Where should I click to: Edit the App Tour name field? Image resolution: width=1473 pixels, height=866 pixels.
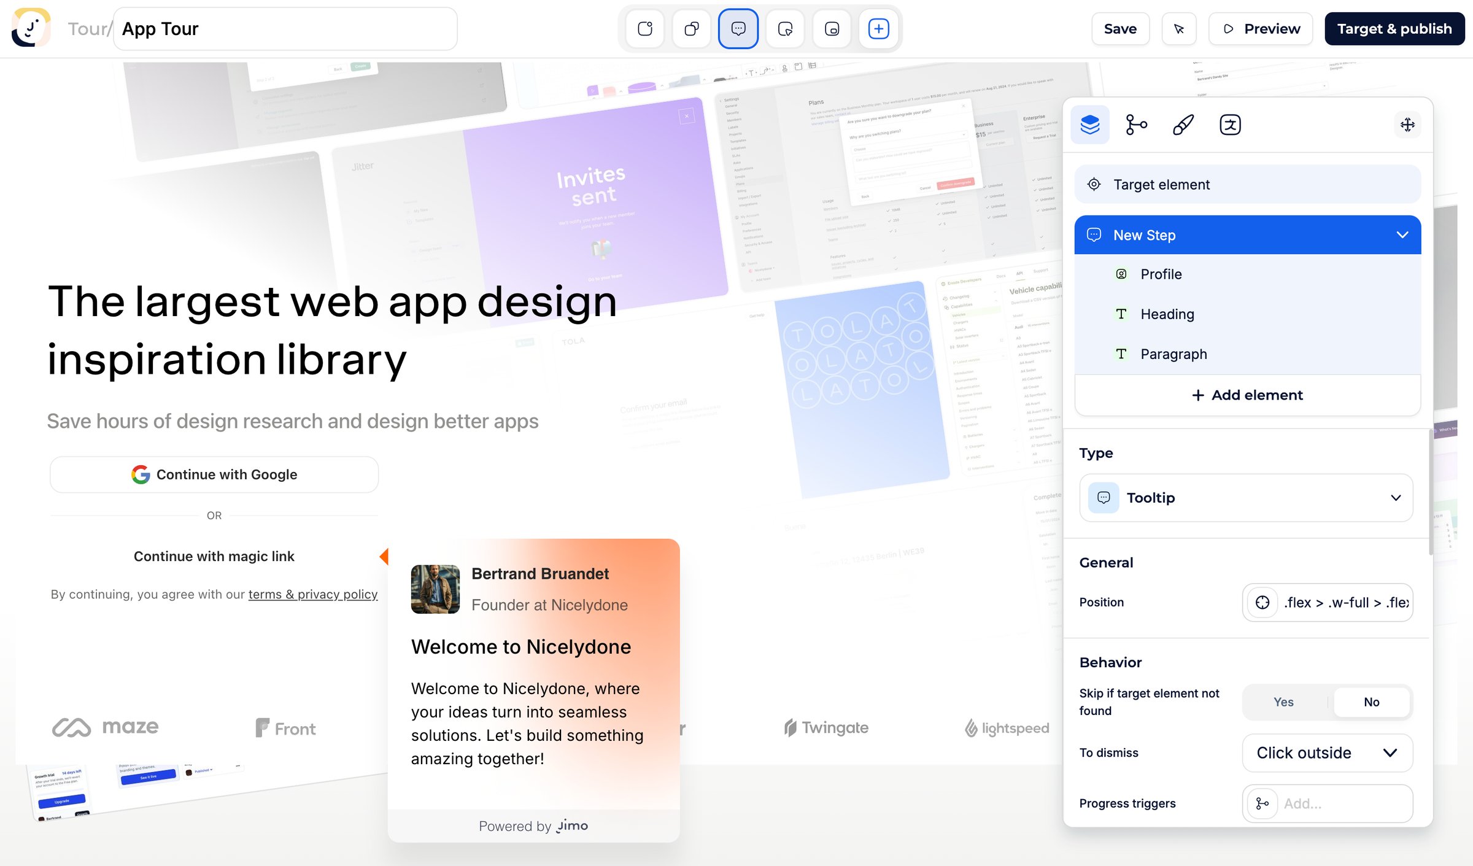285,29
